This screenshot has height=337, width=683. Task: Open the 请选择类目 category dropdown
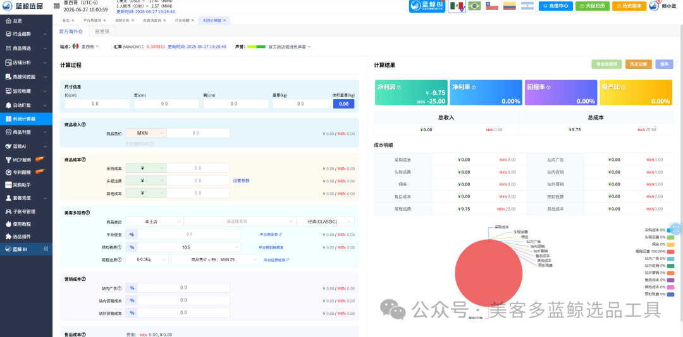click(240, 222)
